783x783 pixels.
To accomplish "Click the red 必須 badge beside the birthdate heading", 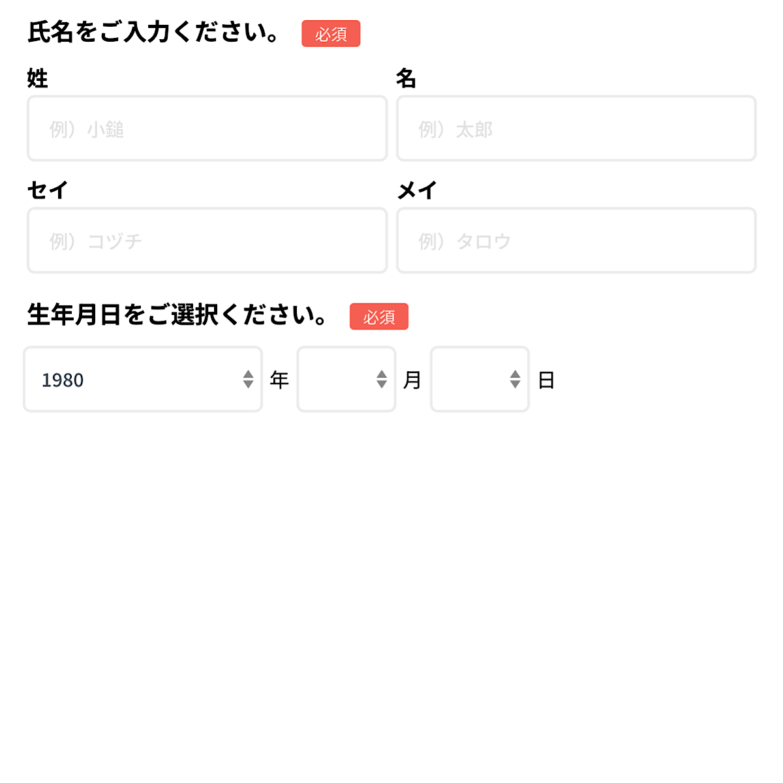I will click(x=379, y=316).
